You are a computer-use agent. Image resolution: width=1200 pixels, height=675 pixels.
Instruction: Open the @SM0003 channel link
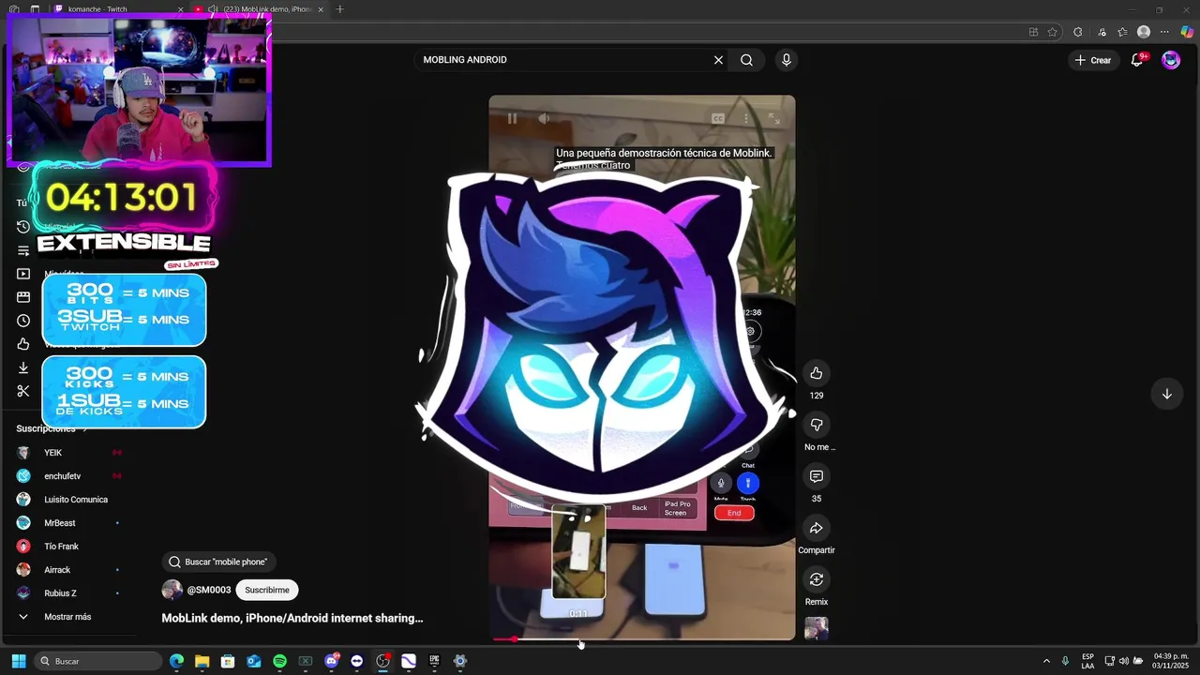coord(208,590)
